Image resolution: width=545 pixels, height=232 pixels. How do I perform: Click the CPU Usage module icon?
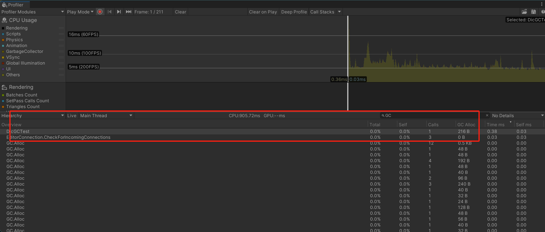pyautogui.click(x=4, y=20)
